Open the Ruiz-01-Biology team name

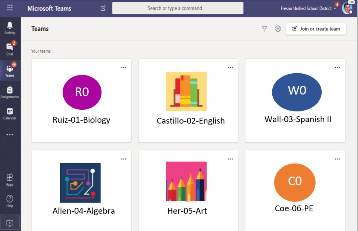pos(81,120)
